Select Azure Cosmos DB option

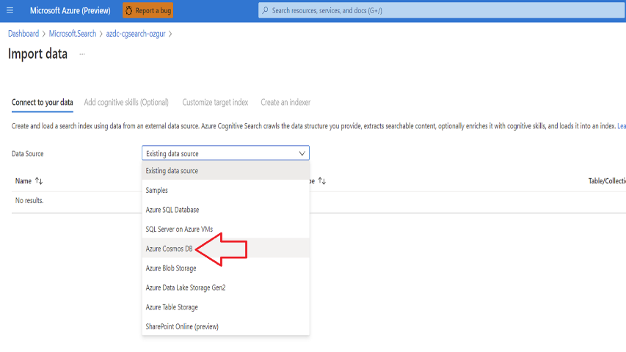point(225,249)
